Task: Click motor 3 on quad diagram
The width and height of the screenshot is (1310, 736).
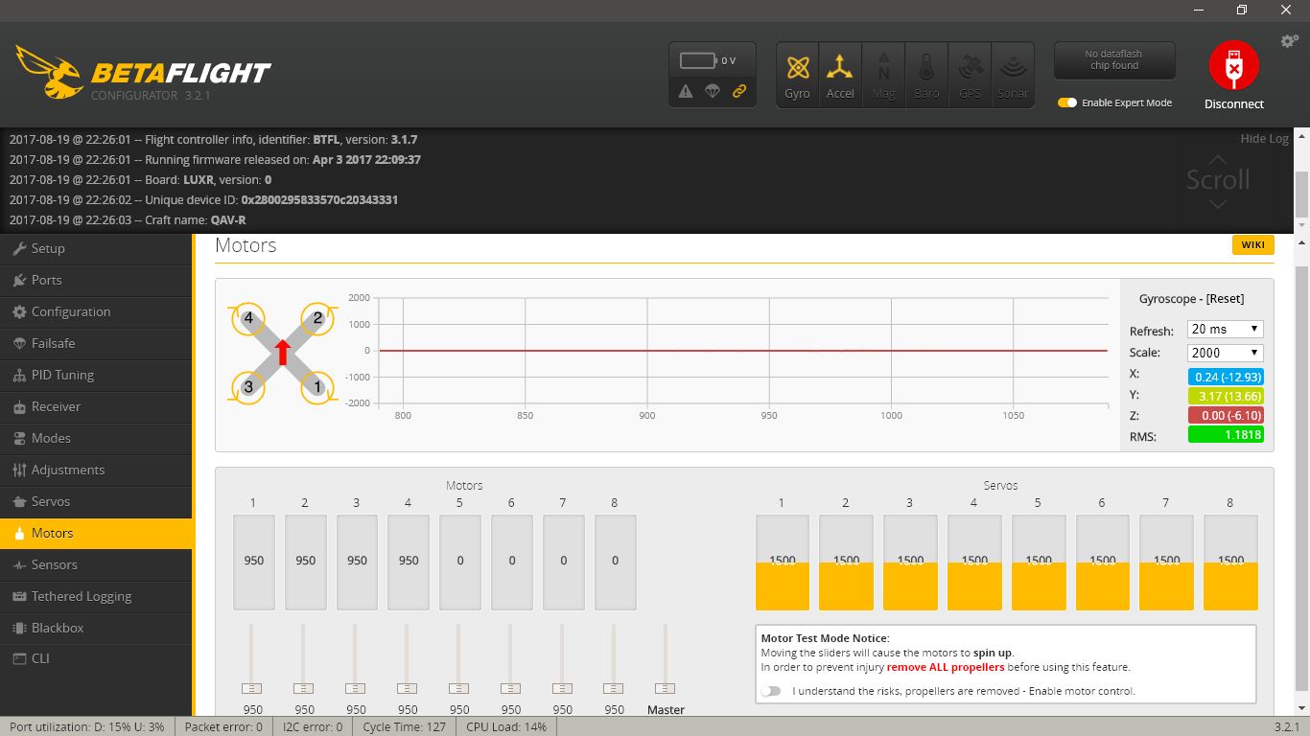Action: (248, 387)
